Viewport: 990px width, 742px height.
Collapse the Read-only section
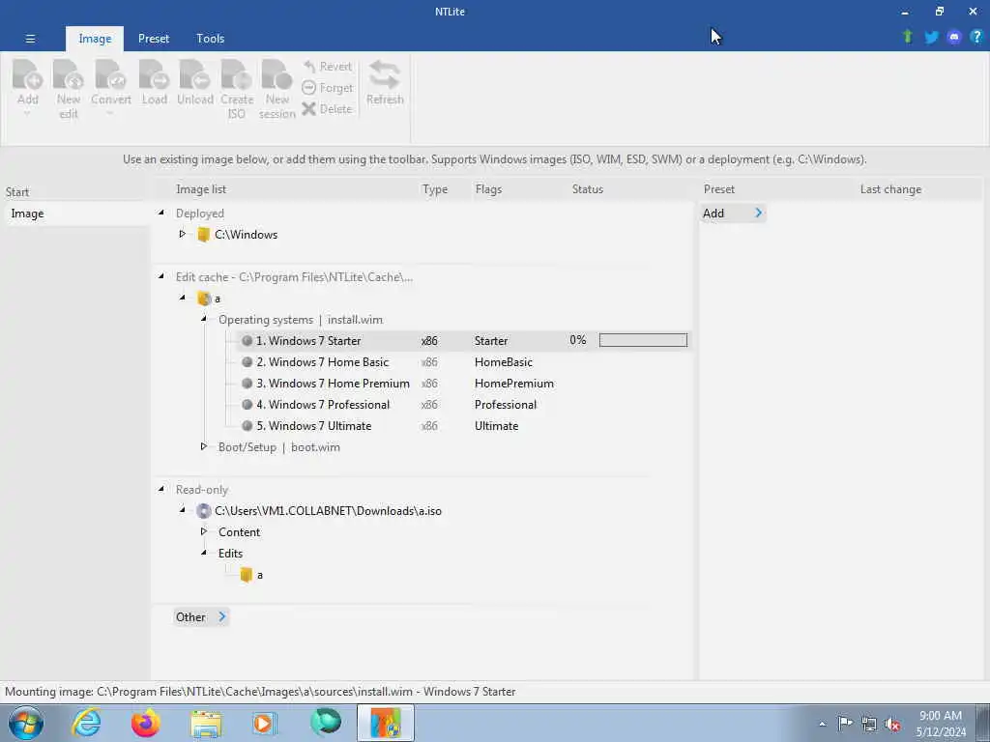[x=161, y=489]
